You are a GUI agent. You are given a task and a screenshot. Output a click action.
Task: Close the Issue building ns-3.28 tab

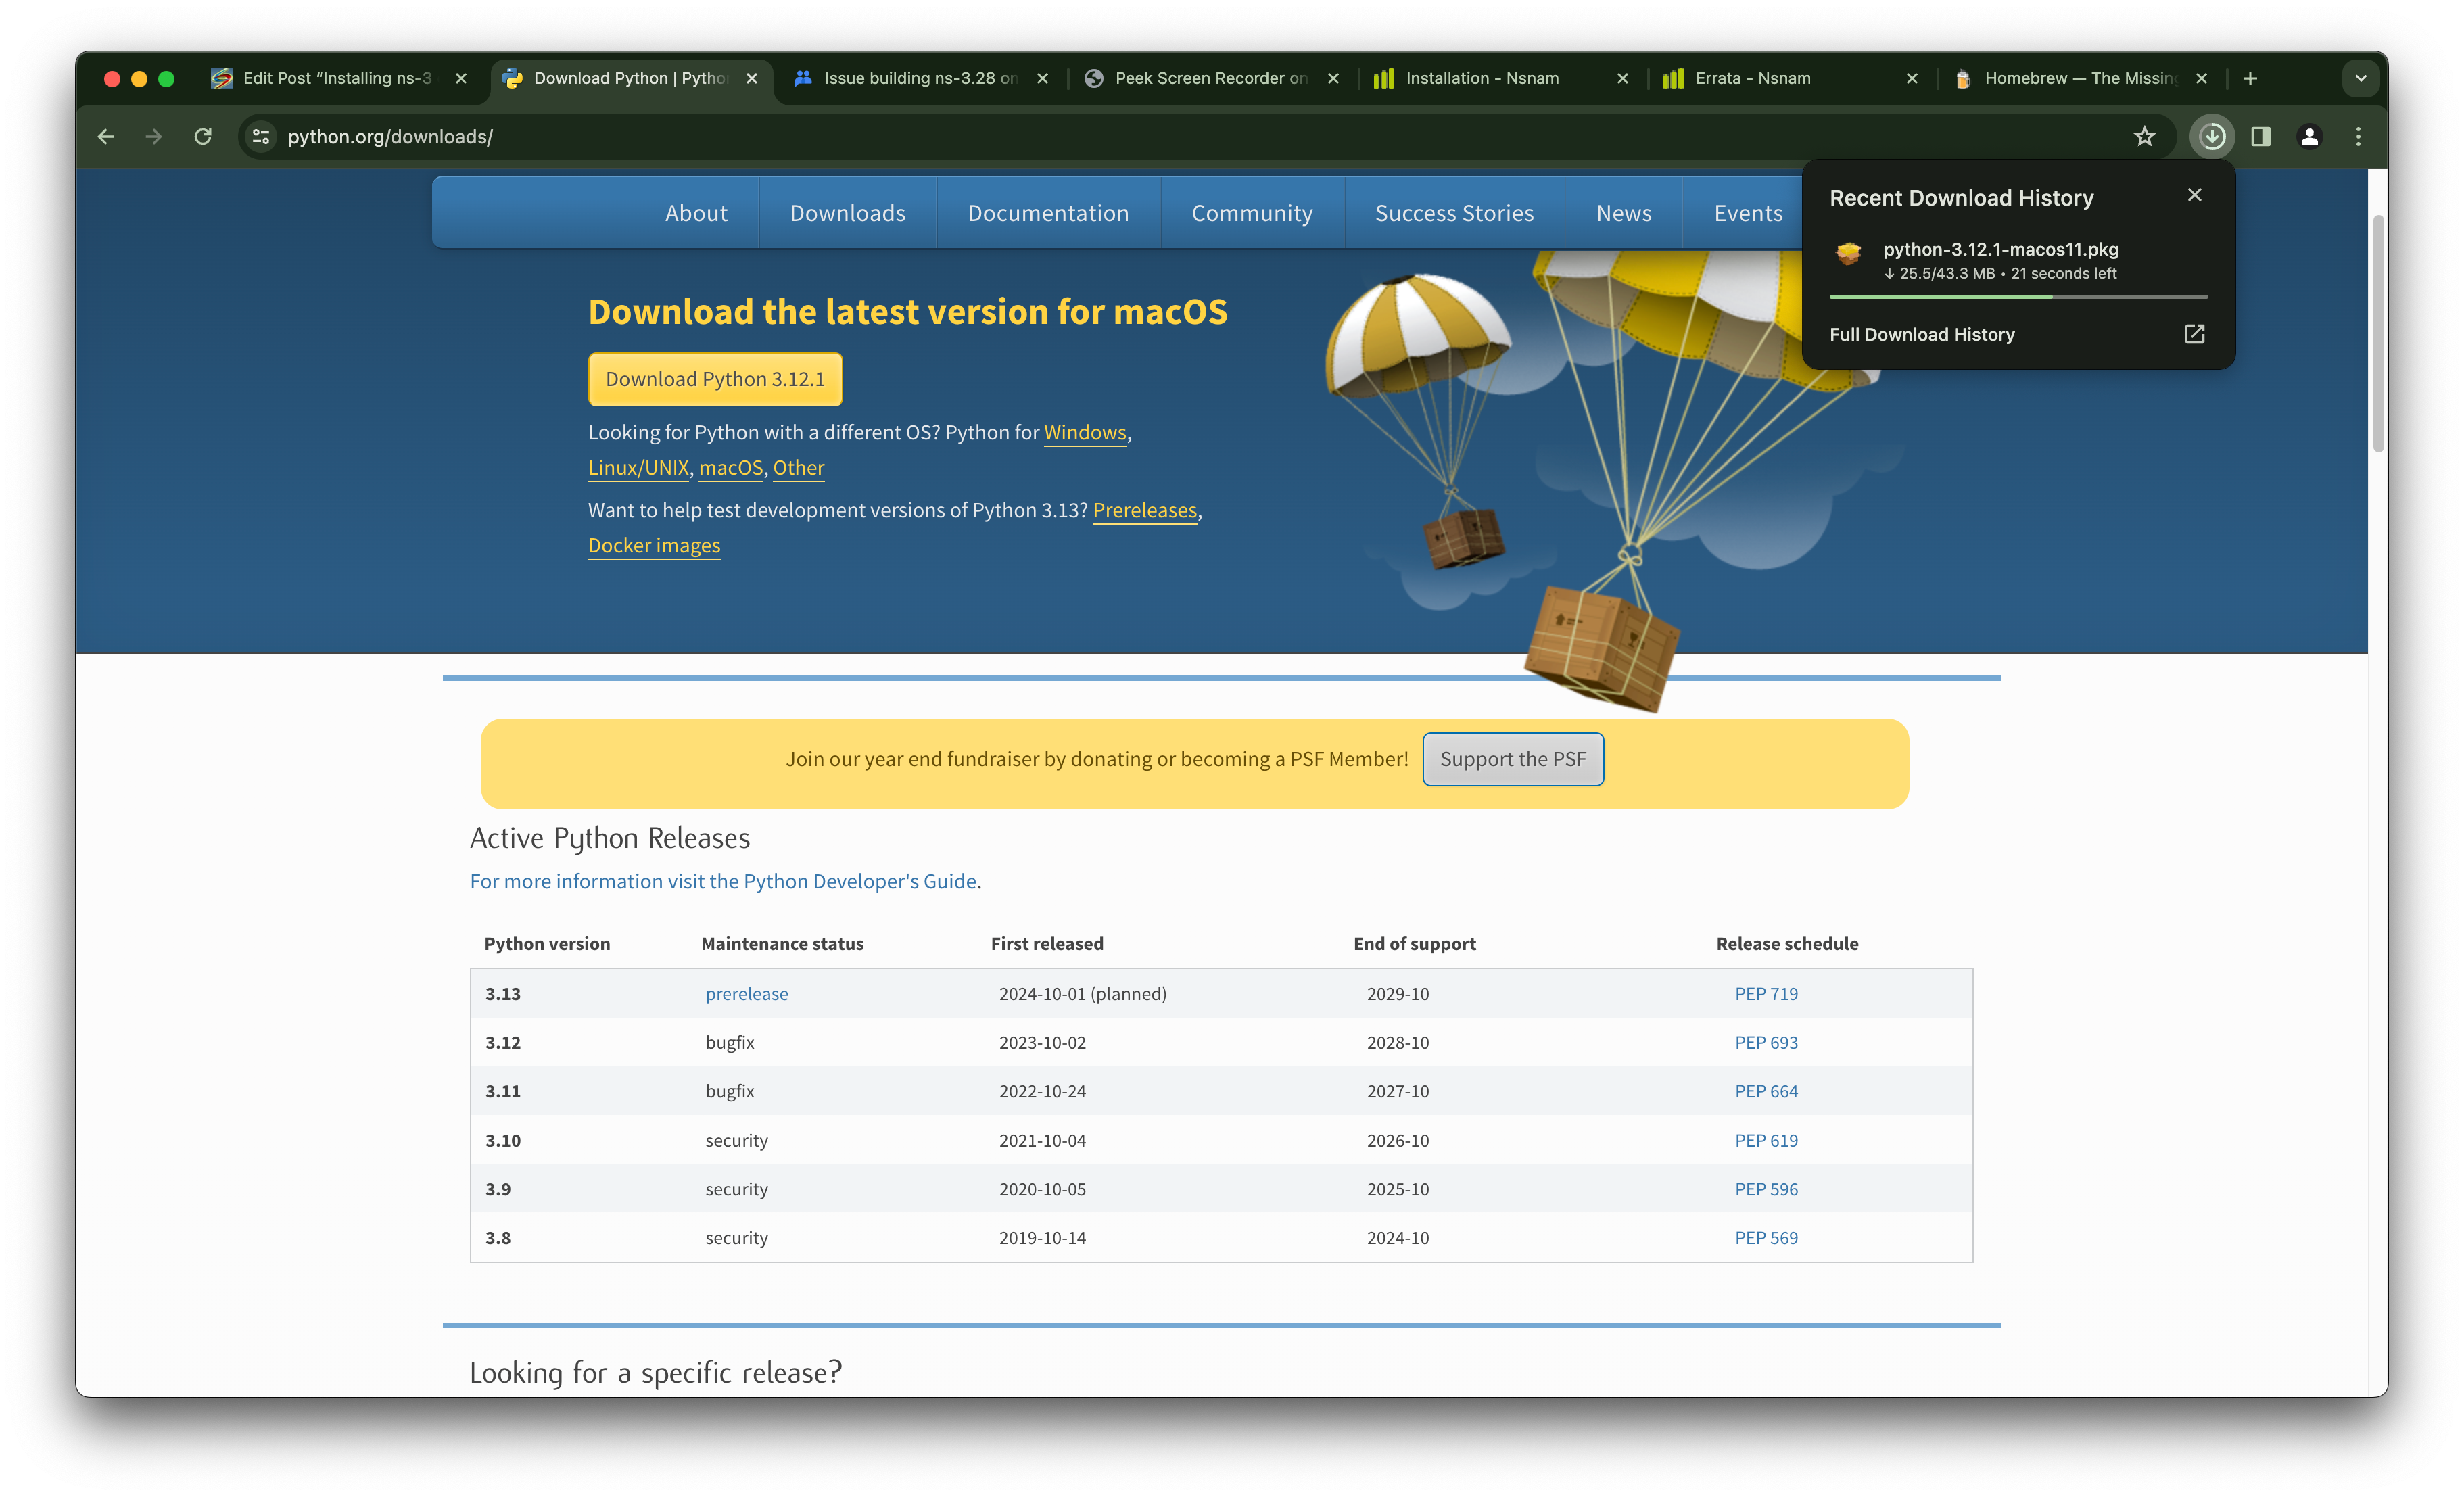(1043, 78)
